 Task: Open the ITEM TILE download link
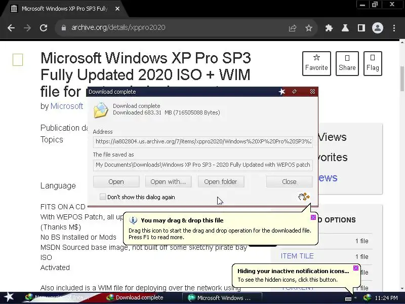click(x=297, y=256)
